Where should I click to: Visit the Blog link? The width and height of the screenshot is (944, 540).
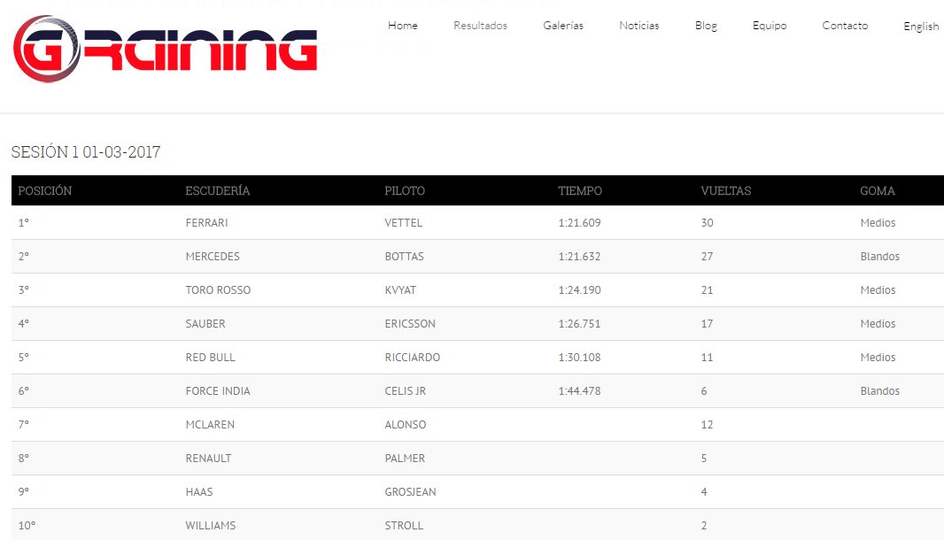[x=706, y=26]
